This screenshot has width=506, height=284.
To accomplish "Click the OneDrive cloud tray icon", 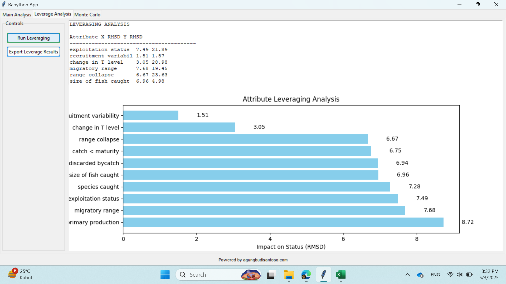I will point(420,275).
